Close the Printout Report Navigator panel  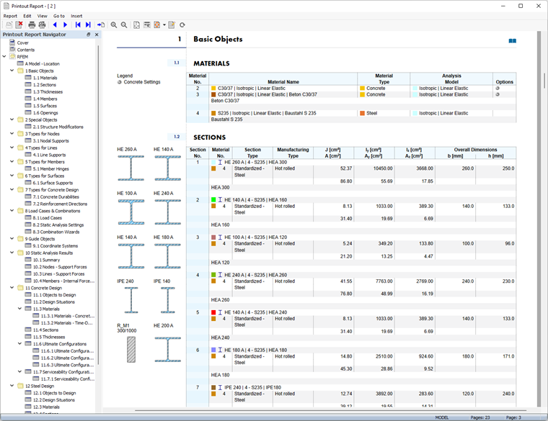tap(97, 35)
